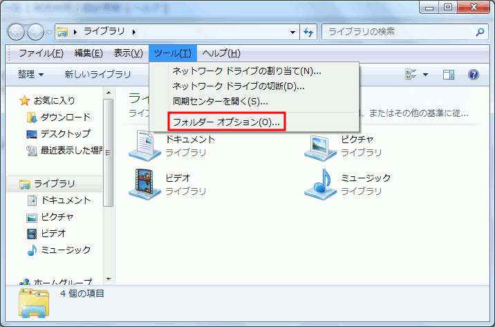Viewport: 495px width, 327px height.
Task: Click the change view icon
Action: pyautogui.click(x=411, y=75)
